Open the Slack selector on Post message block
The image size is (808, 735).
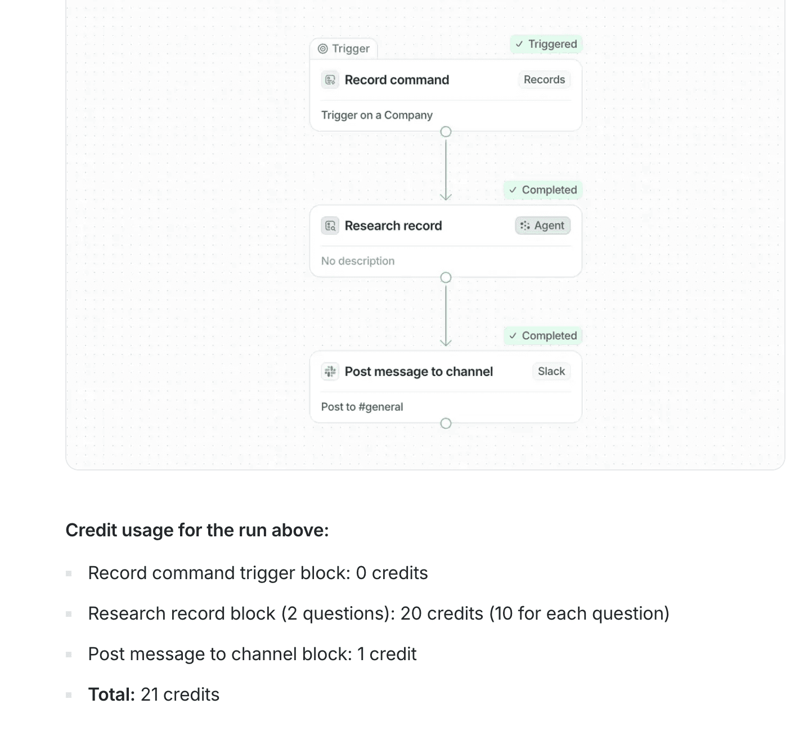(550, 371)
